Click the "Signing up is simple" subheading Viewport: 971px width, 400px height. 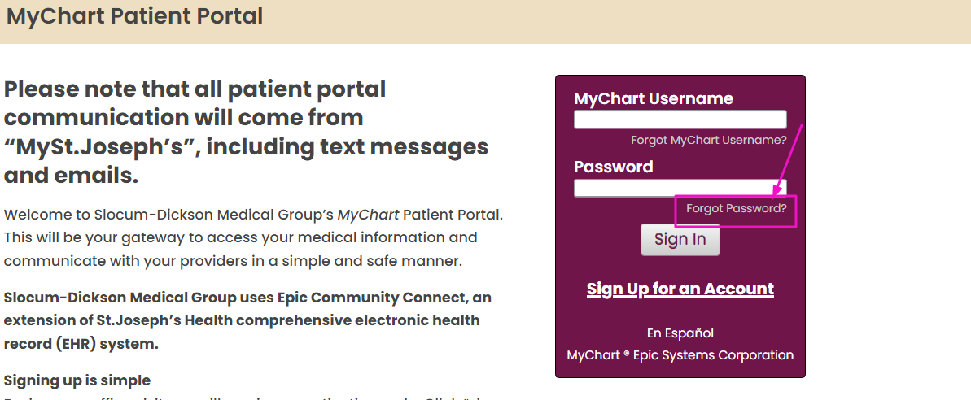[77, 380]
